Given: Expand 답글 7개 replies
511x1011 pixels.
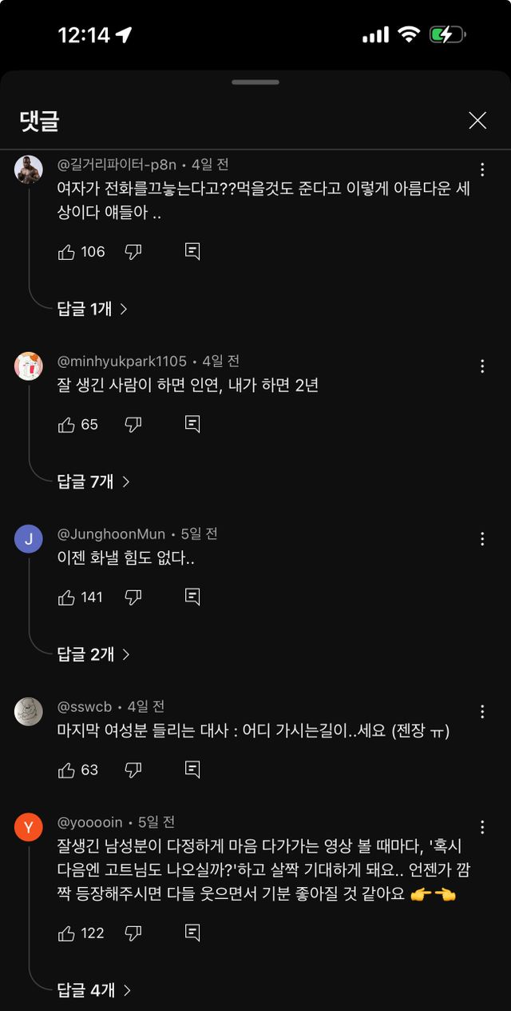Looking at the screenshot, I should 93,482.
